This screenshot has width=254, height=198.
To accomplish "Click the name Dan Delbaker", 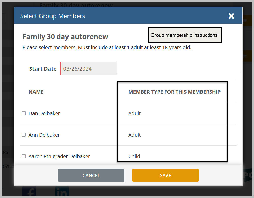I will pyautogui.click(x=44, y=113).
